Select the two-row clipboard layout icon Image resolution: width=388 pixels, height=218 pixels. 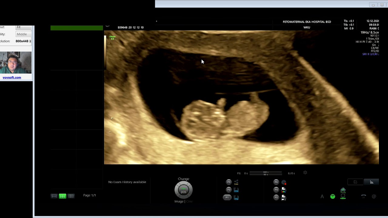[54, 196]
